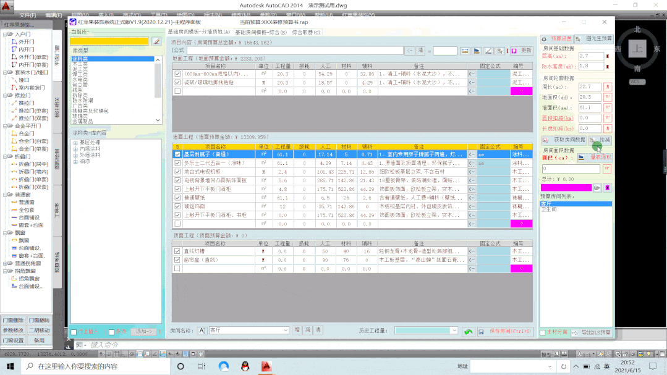Switch to 基础房间模板-综合(B) tab

[260, 32]
